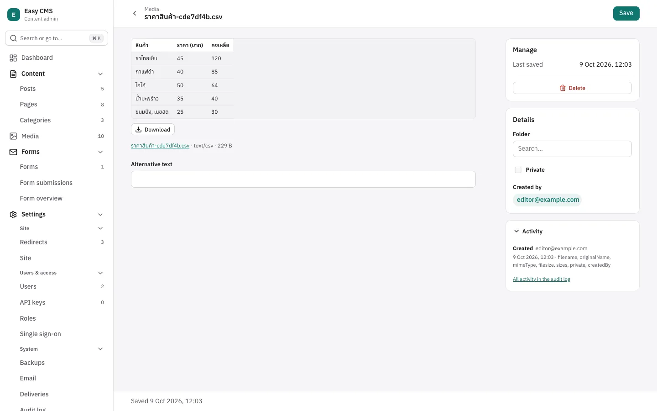
Task: Collapse the Site subsection chevron
Action: pyautogui.click(x=100, y=228)
